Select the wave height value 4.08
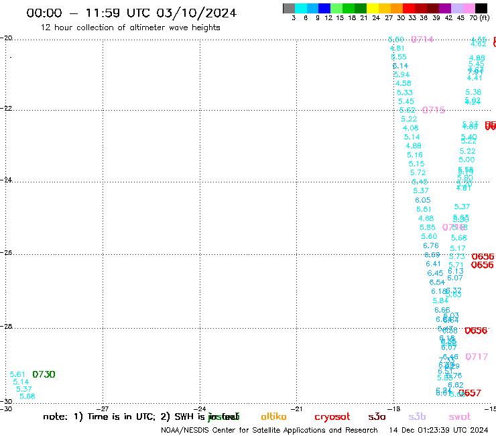The height and width of the screenshot is (436, 496). tap(411, 128)
